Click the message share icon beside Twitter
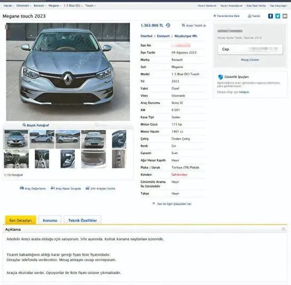 tap(285, 16)
